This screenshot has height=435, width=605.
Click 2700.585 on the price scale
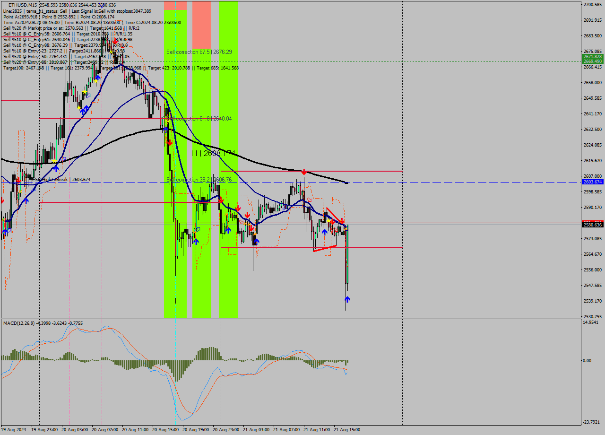[592, 4]
